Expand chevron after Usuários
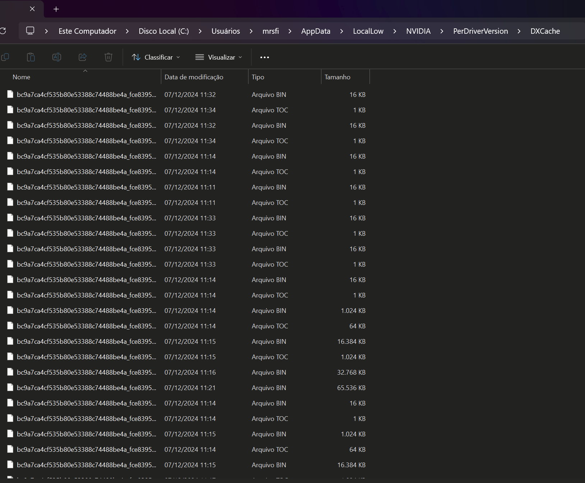 251,31
